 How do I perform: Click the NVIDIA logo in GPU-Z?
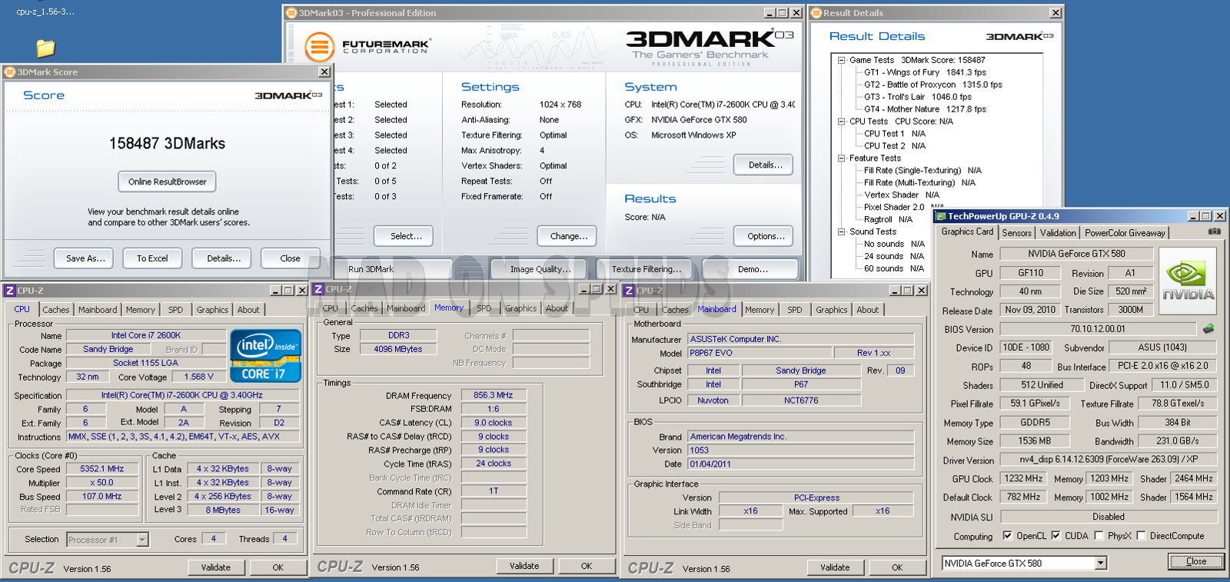(1188, 281)
